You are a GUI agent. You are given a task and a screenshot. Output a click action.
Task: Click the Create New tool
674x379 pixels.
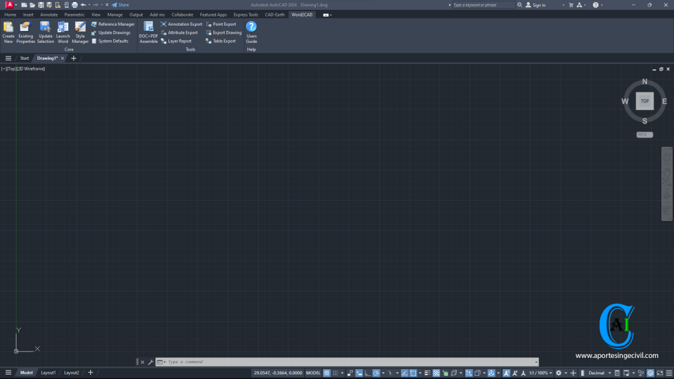coord(9,30)
